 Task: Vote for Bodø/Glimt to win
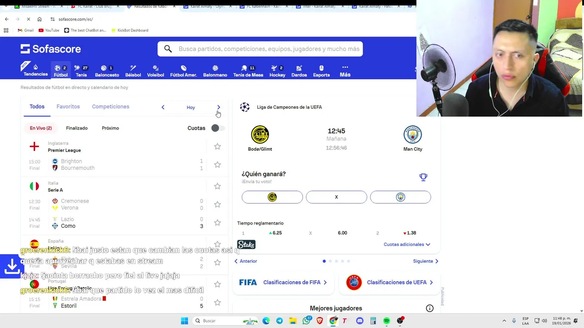coord(272,197)
